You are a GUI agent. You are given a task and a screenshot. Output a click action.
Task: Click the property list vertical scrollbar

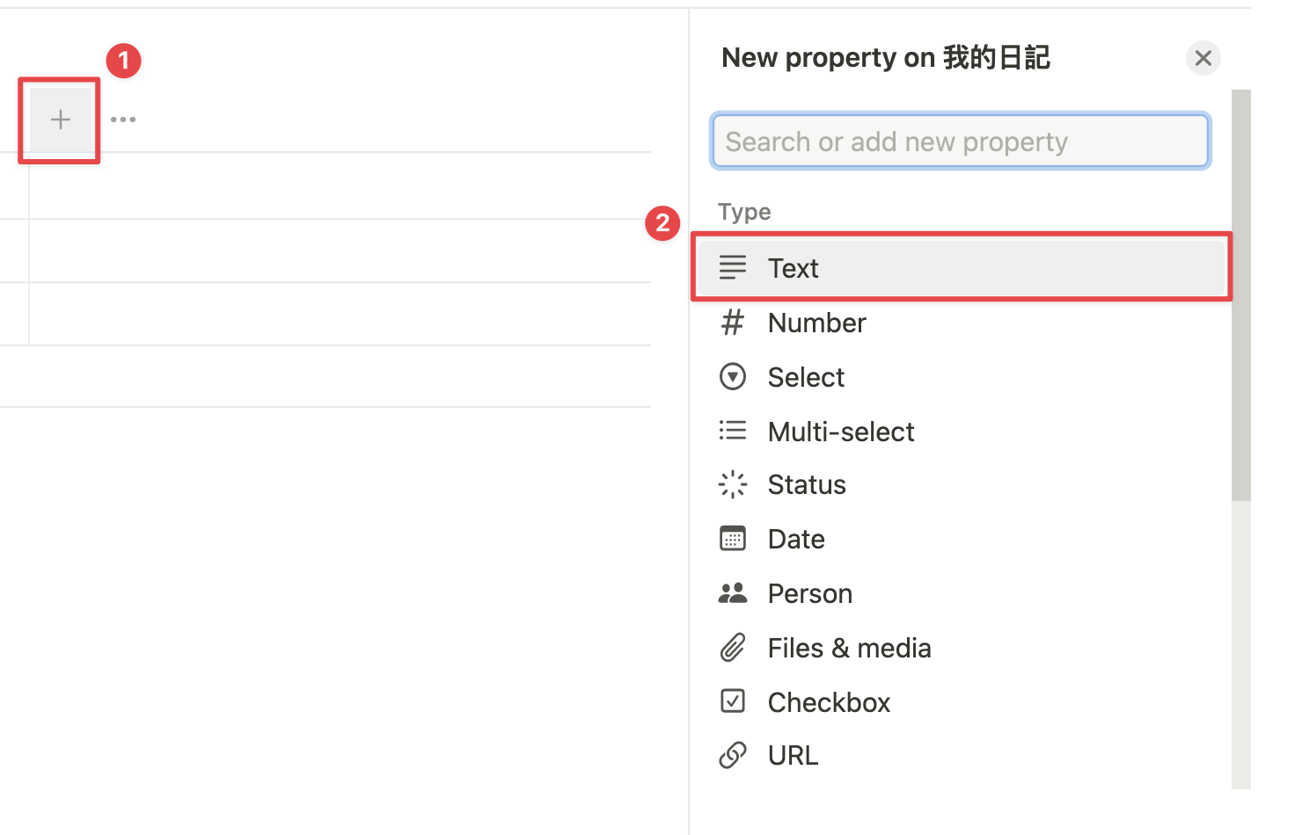coord(1241,295)
